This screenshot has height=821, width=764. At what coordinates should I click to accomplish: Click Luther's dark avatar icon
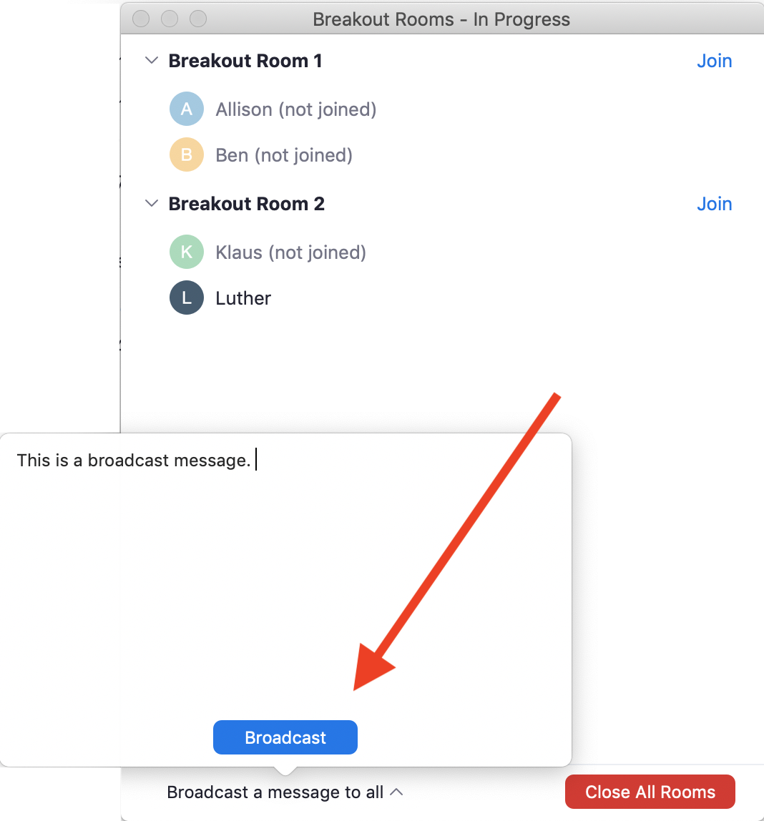186,298
